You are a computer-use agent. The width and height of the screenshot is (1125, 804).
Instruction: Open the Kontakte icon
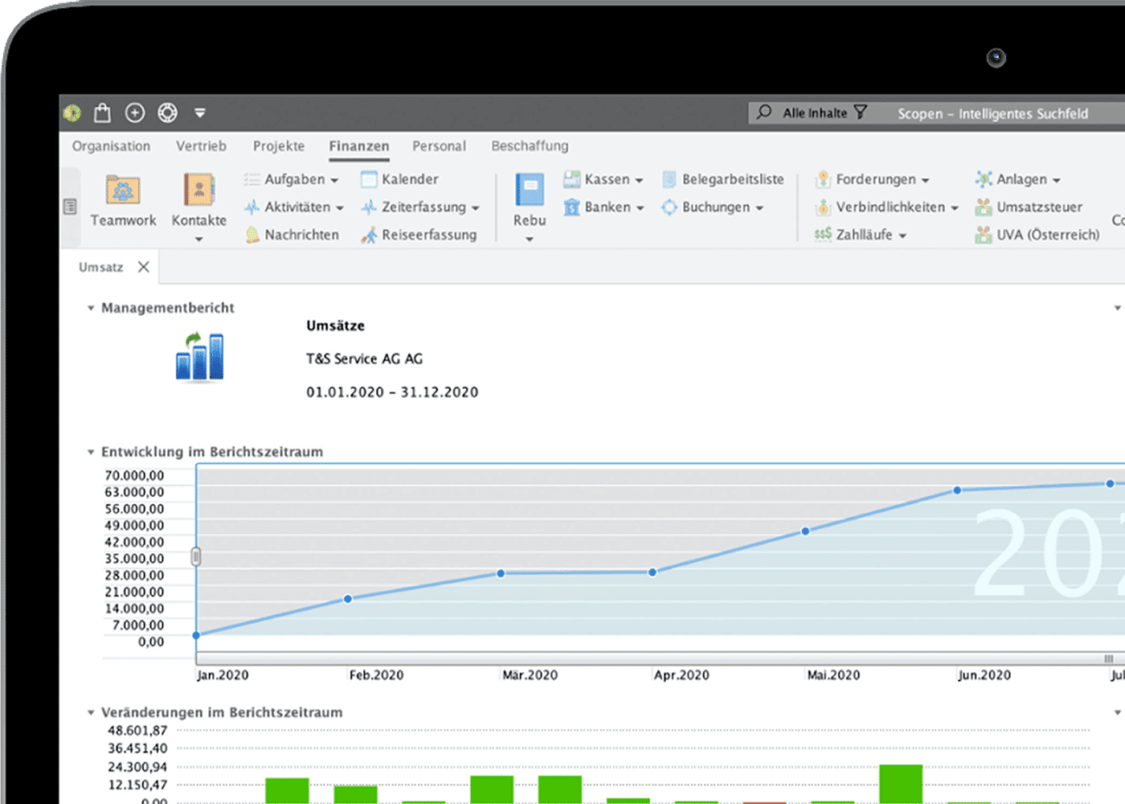[198, 190]
